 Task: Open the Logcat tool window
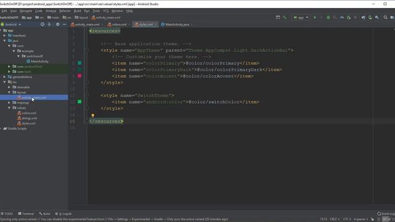64,214
